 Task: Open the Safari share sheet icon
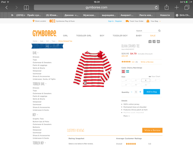[166, 7]
